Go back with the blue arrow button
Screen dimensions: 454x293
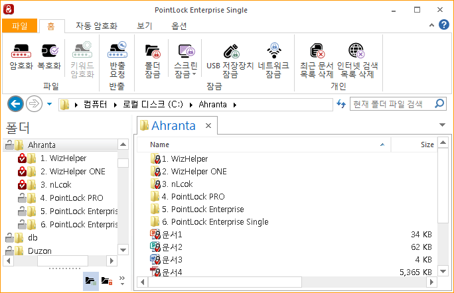pyautogui.click(x=15, y=103)
